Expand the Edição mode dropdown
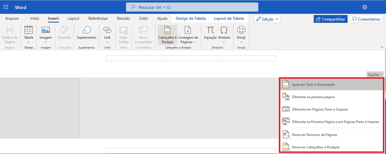 267,19
